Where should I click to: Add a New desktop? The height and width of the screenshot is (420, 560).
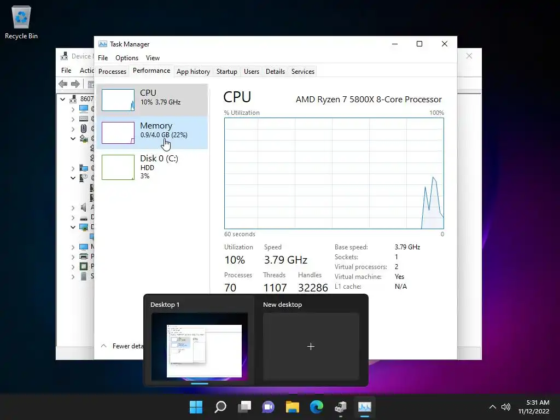point(311,346)
